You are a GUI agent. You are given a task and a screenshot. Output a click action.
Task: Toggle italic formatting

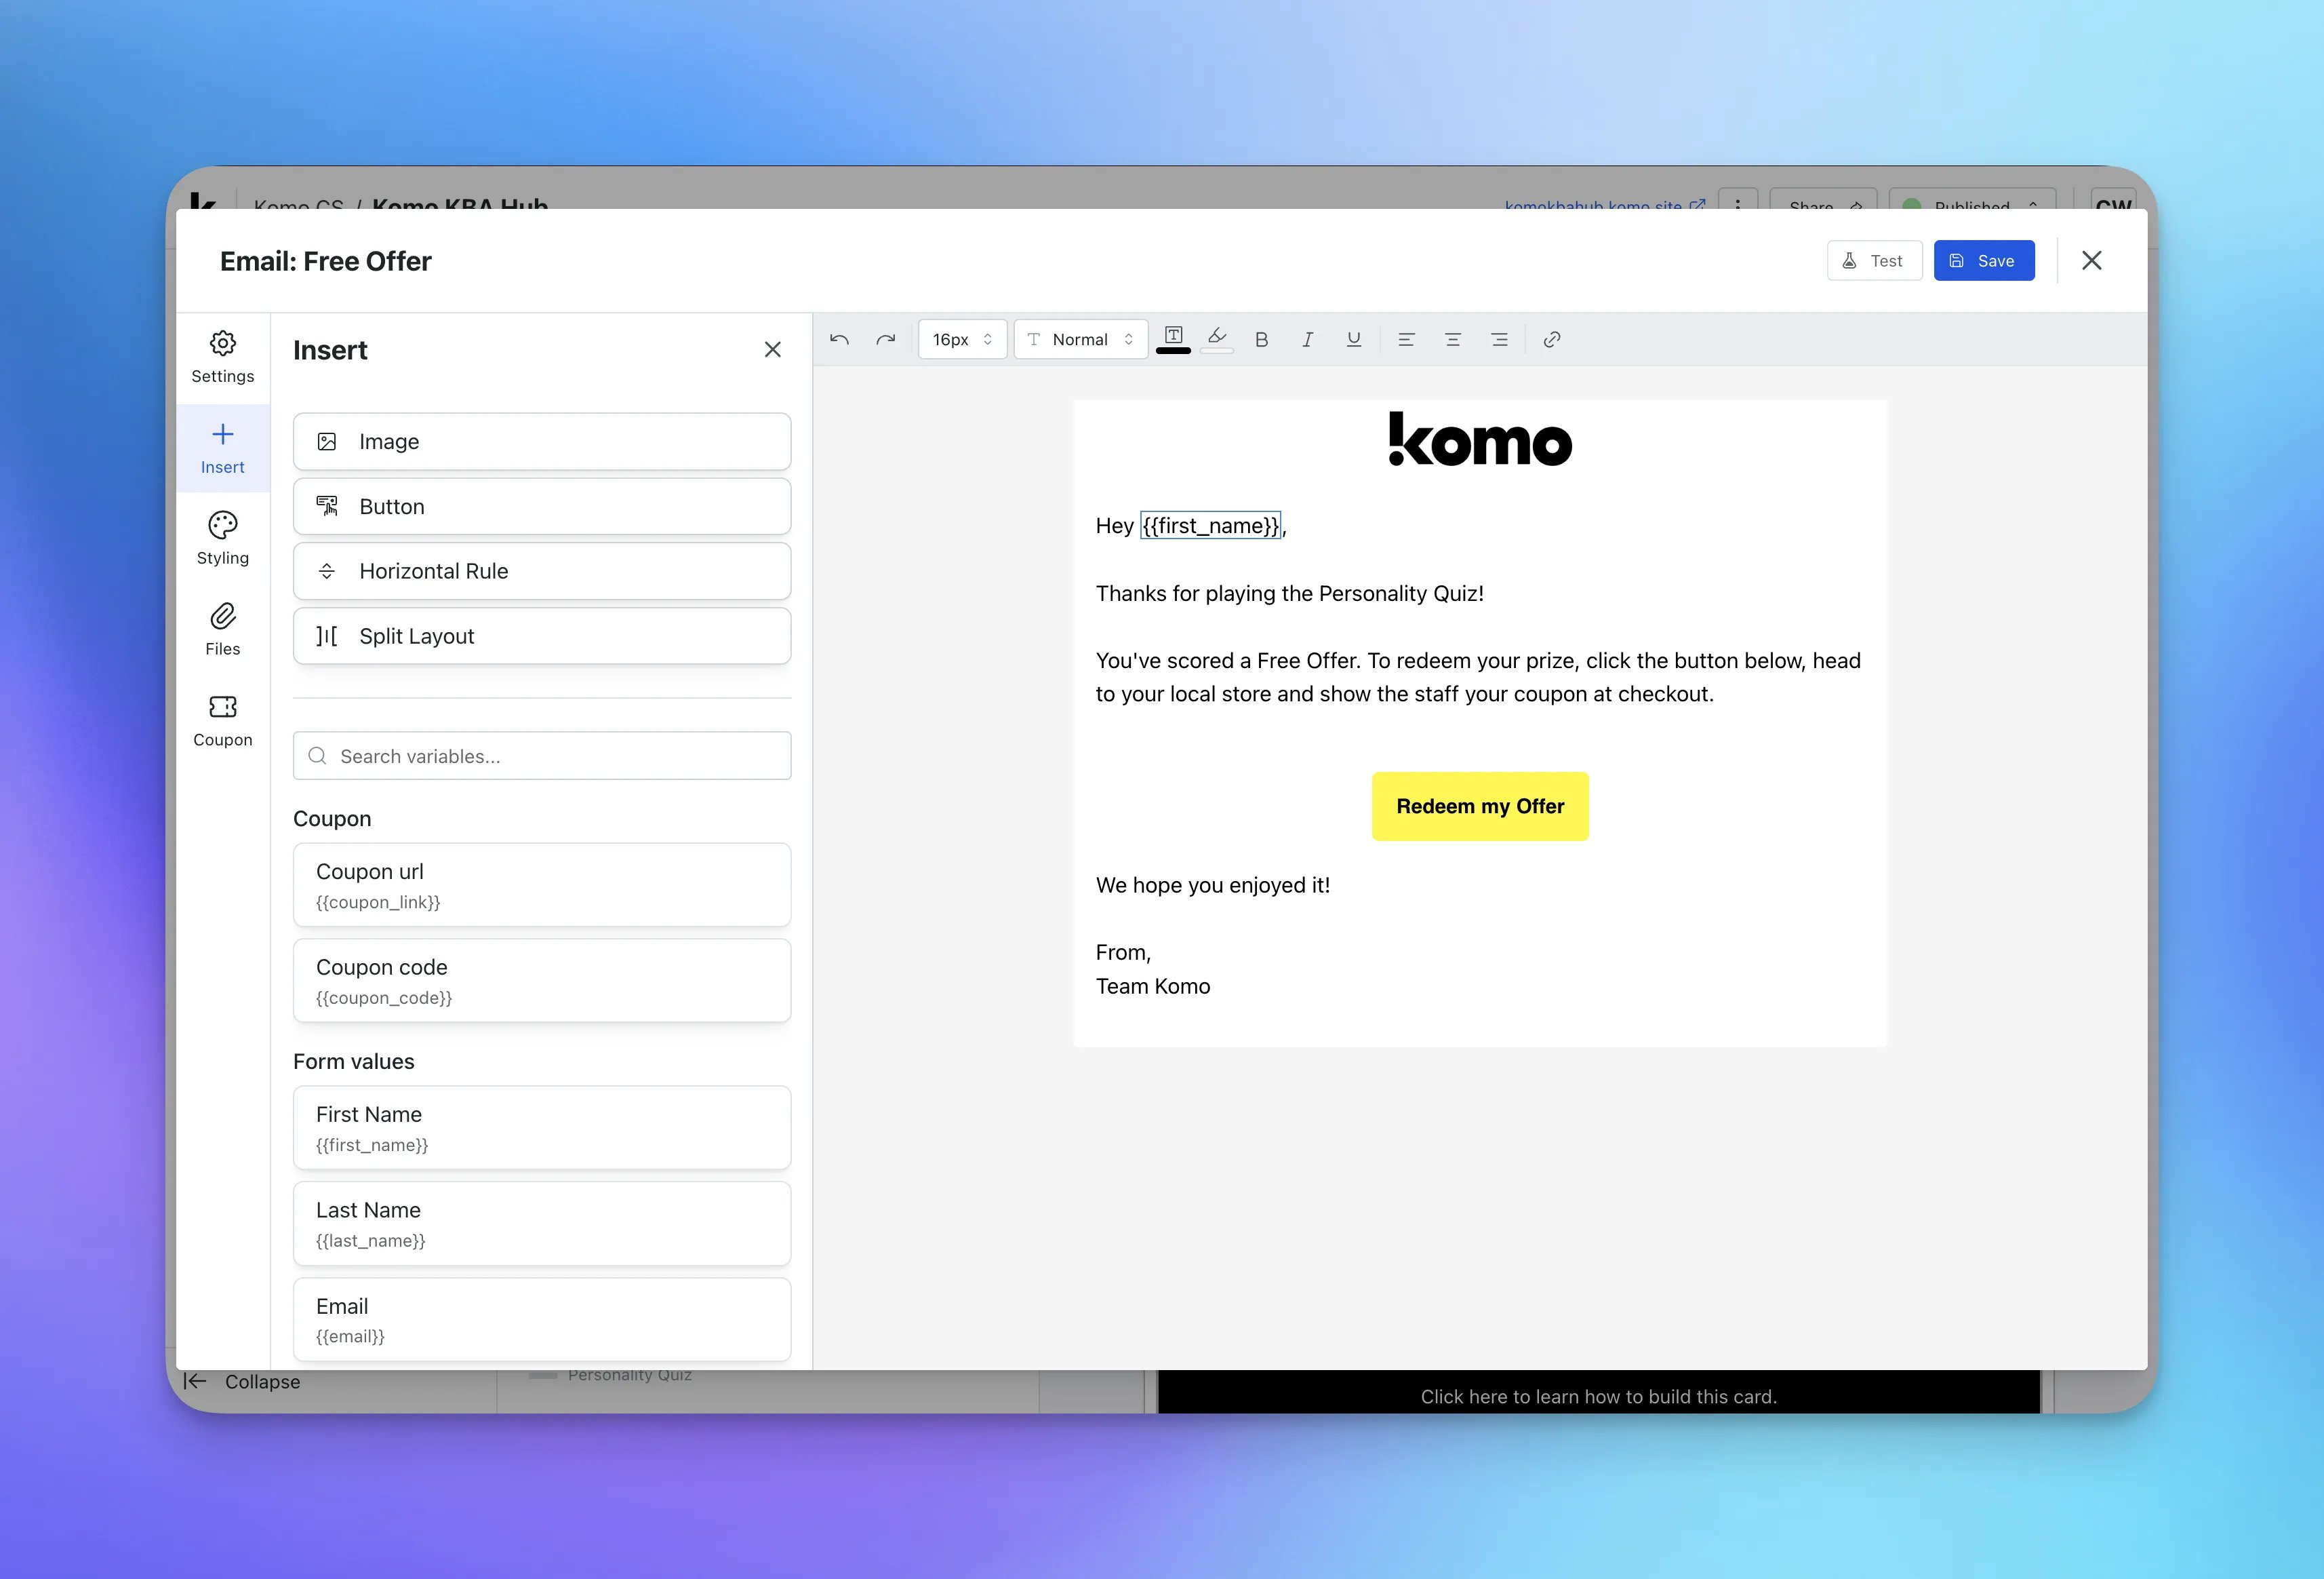click(x=1307, y=339)
